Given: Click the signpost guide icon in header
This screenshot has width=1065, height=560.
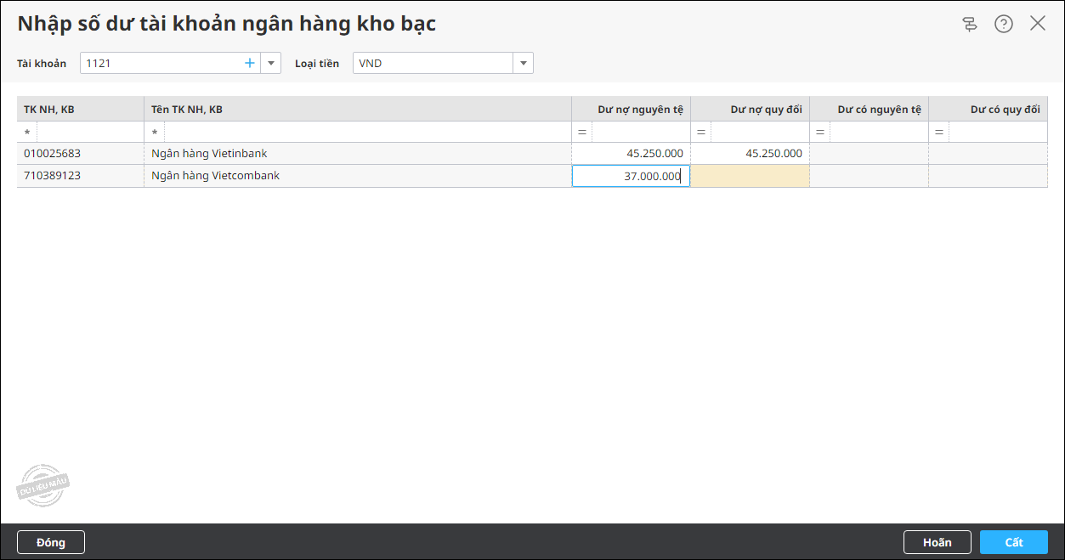Looking at the screenshot, I should click(970, 24).
